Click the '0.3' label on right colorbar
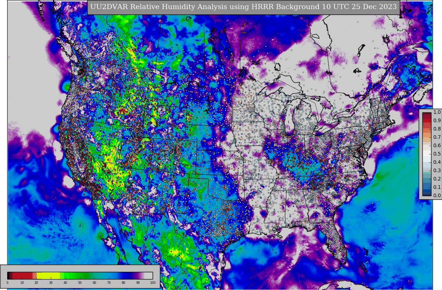Image resolution: width=442 pixels, height=290 pixels. click(x=437, y=171)
